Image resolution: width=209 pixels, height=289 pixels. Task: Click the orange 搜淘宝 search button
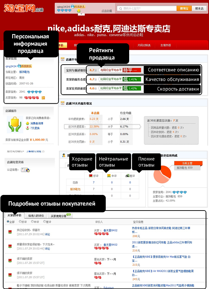pos(184,9)
